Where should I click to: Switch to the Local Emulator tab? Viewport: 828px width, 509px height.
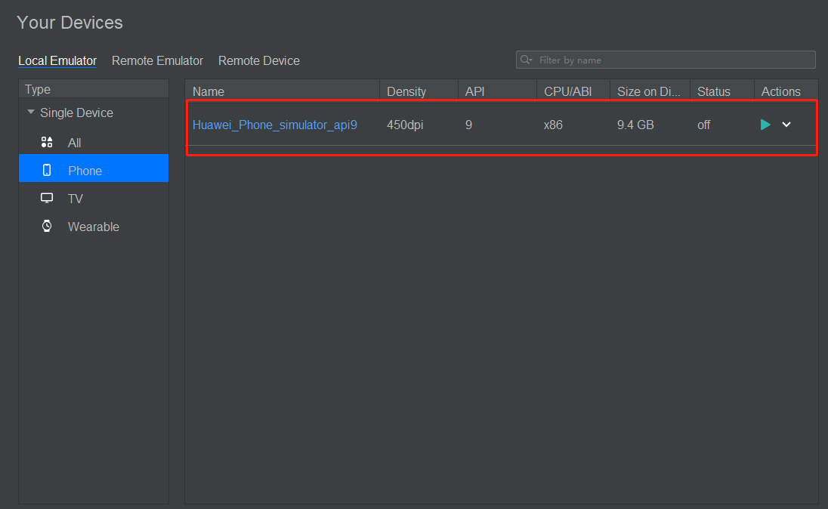(57, 60)
